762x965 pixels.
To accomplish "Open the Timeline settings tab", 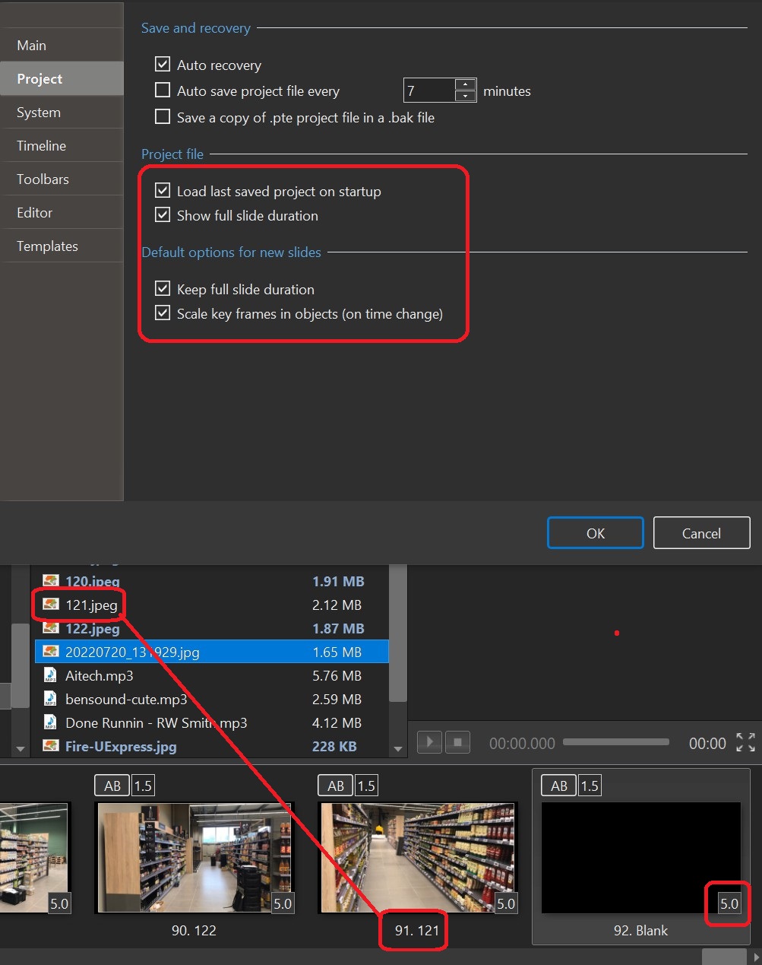I will 42,145.
